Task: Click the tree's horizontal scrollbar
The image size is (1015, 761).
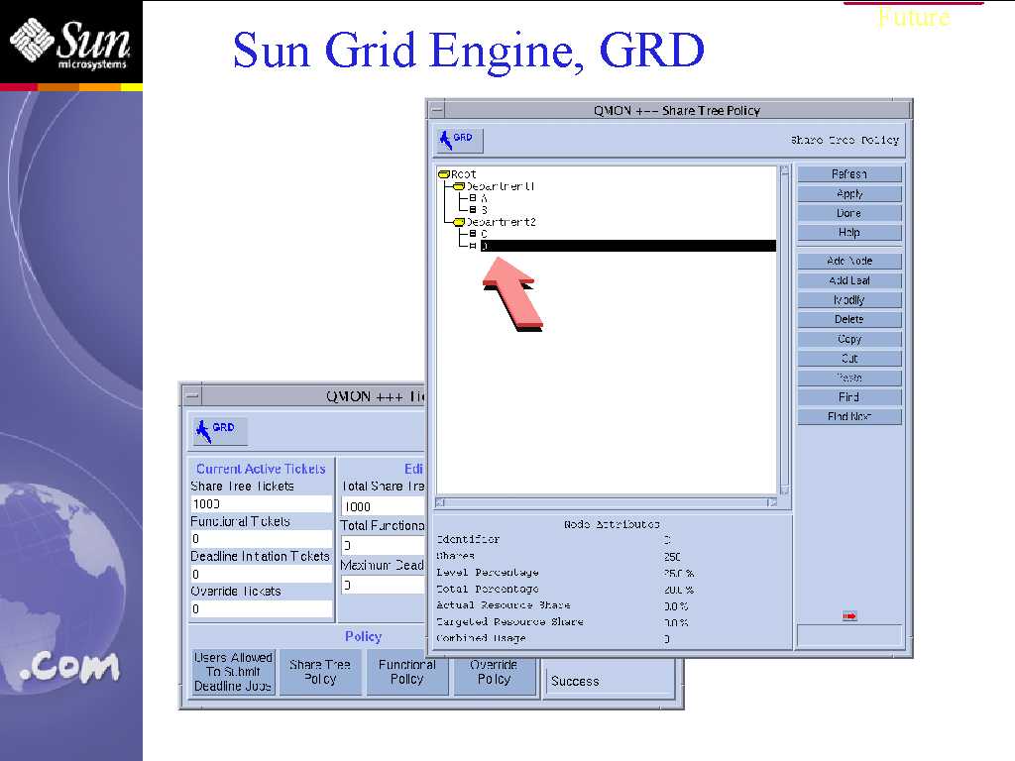Action: 607,502
